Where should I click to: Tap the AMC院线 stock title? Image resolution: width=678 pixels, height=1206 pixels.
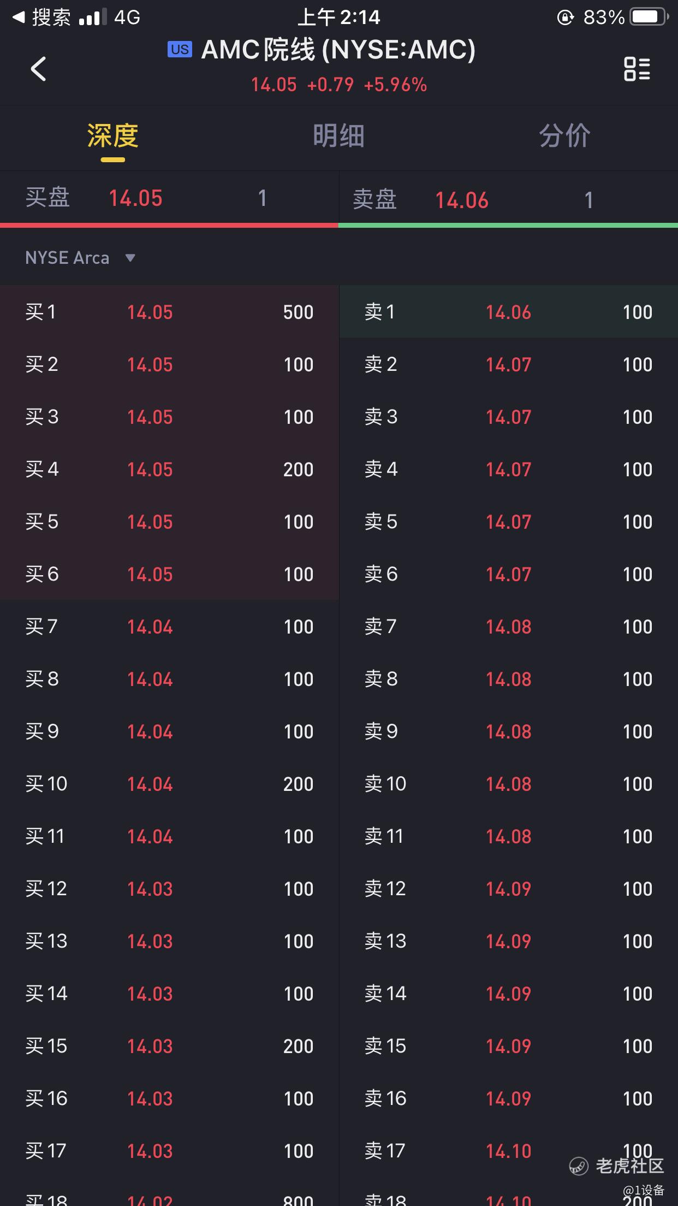338,50
